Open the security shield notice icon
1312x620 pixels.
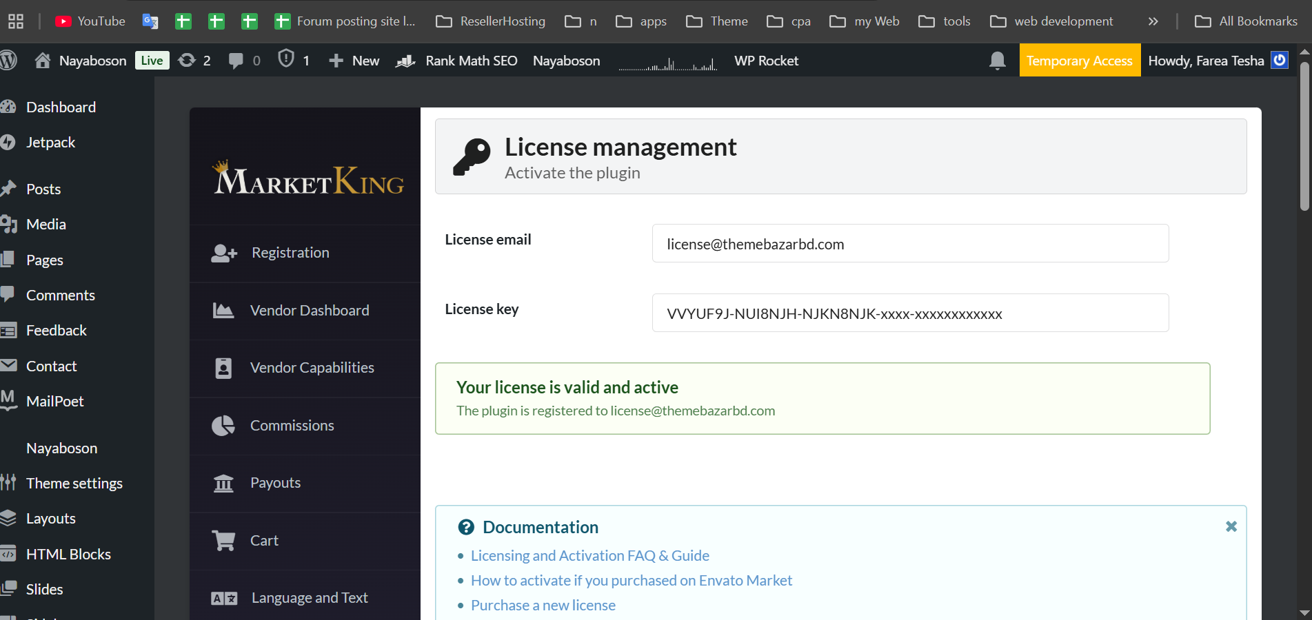click(x=286, y=59)
